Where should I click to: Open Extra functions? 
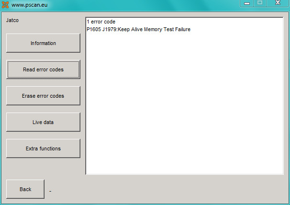(x=43, y=148)
